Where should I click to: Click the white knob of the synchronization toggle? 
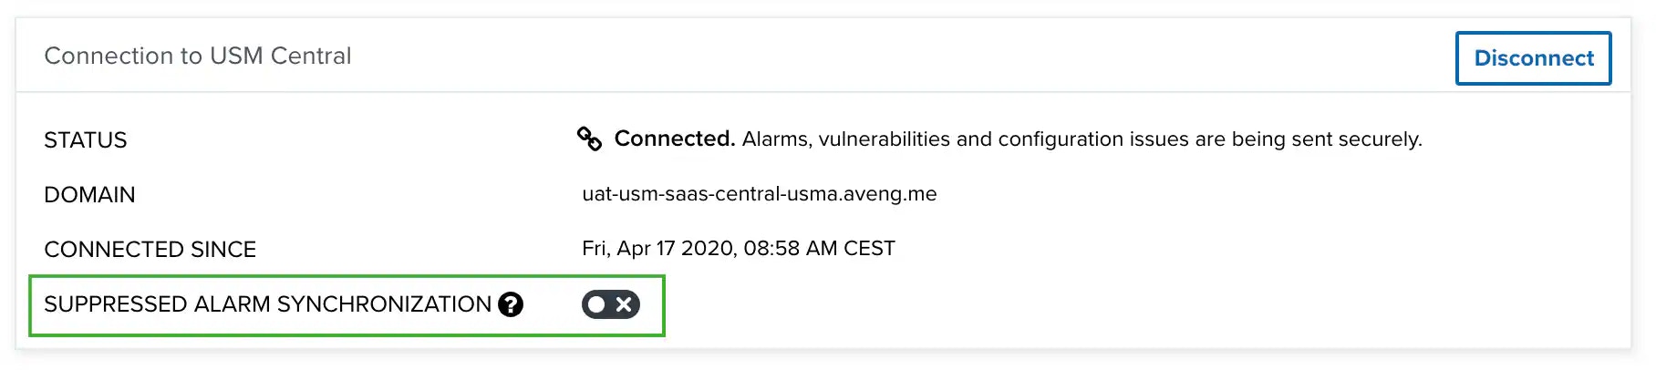coord(596,304)
